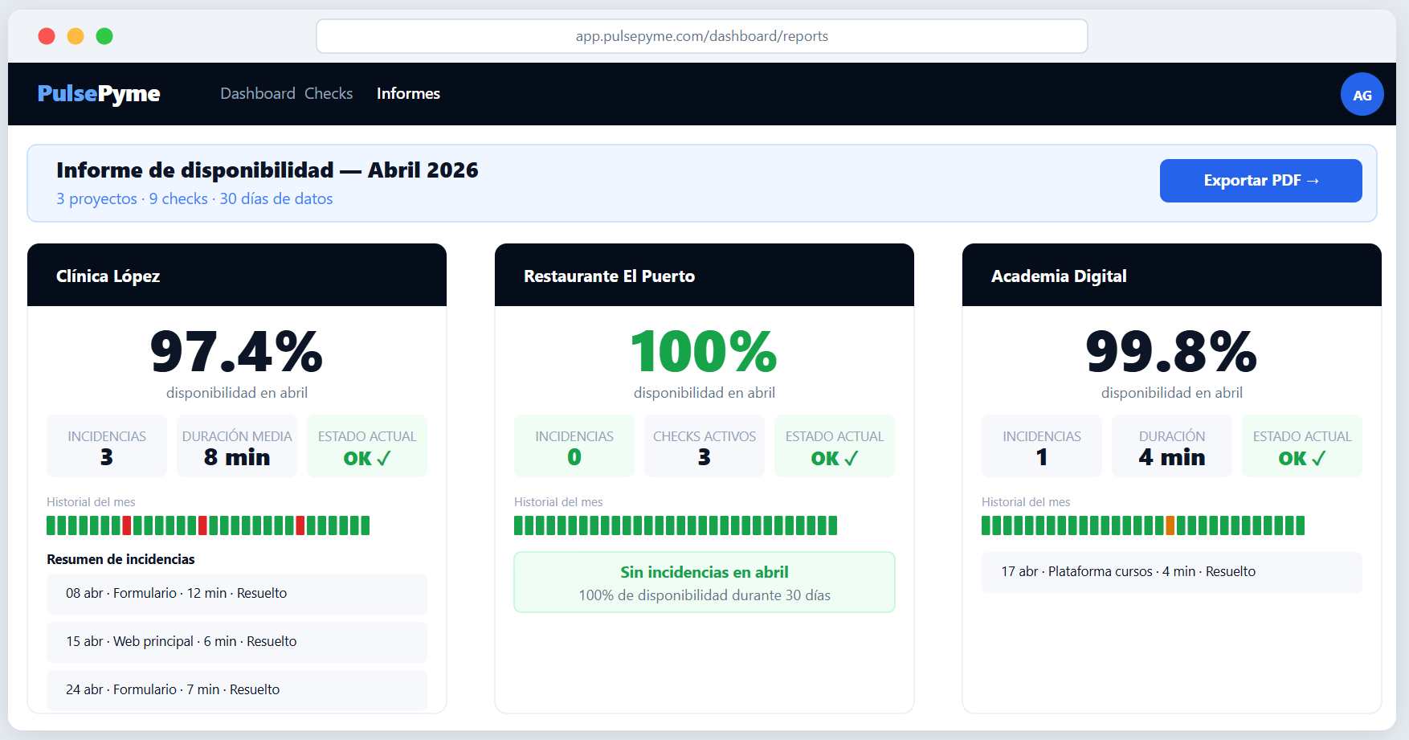This screenshot has height=740, width=1409.
Task: Click the 97.4% availability figure
Action: coord(237,352)
